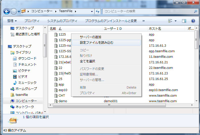Expand the address bar history dropdown
This screenshot has height=135, width=200.
coord(92,11)
